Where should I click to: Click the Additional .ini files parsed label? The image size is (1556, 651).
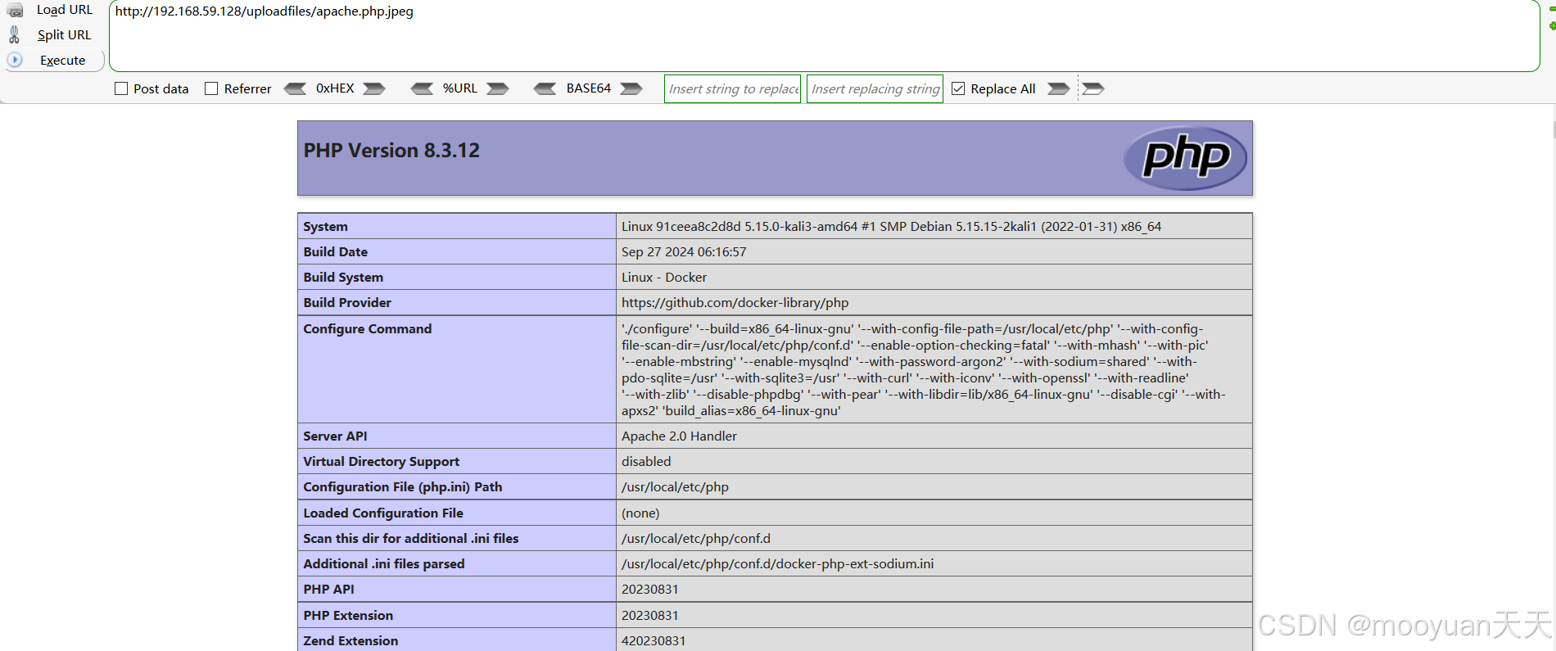[x=383, y=564]
